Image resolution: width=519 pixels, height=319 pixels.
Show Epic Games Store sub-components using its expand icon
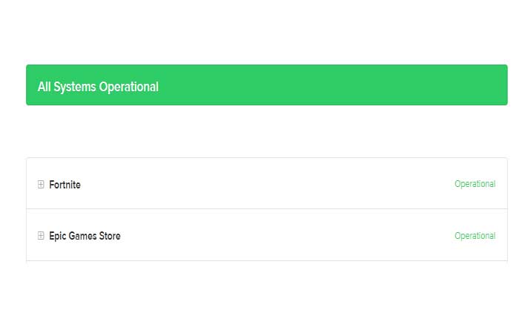[x=41, y=236]
